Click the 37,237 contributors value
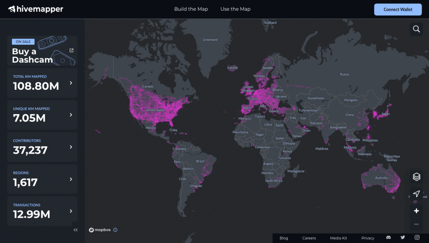429x243 pixels. coord(30,150)
